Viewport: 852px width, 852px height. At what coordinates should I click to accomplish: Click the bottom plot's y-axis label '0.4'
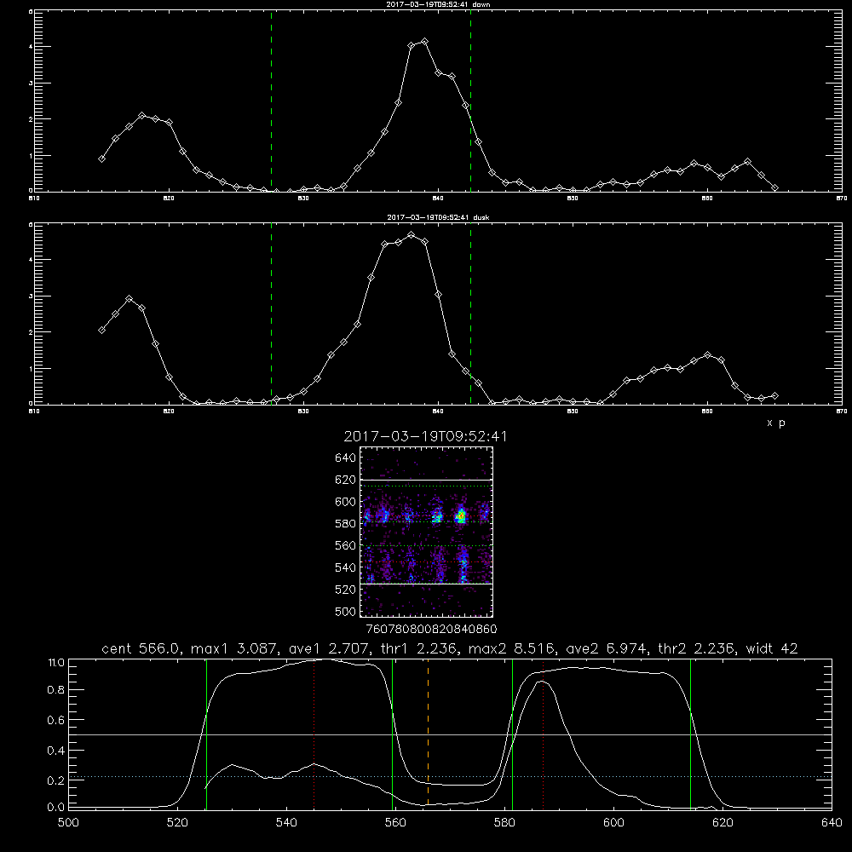coord(56,751)
